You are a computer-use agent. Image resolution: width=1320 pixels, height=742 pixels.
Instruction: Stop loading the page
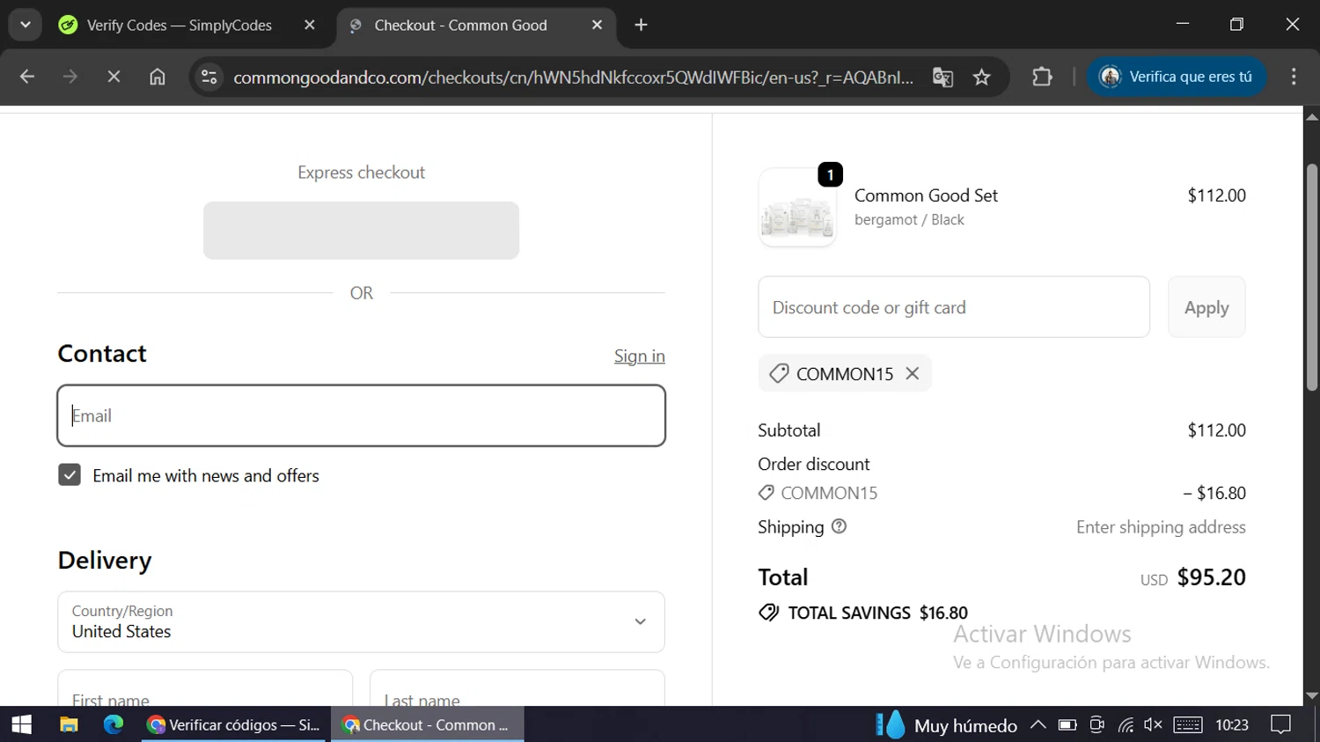(114, 77)
